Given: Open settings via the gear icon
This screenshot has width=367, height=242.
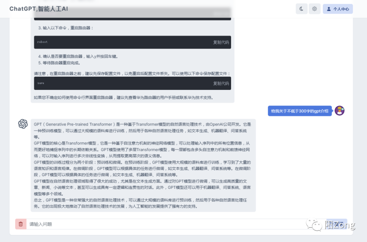Looking at the screenshot, I should [314, 9].
